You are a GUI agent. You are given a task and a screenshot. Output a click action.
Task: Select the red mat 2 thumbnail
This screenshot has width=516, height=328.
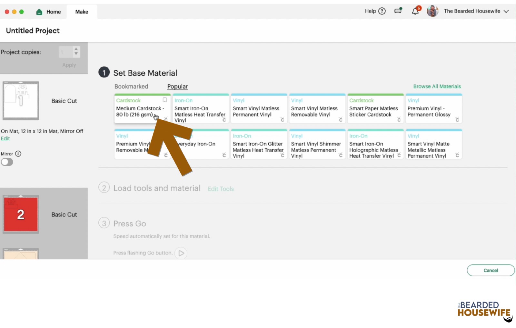[x=21, y=214]
